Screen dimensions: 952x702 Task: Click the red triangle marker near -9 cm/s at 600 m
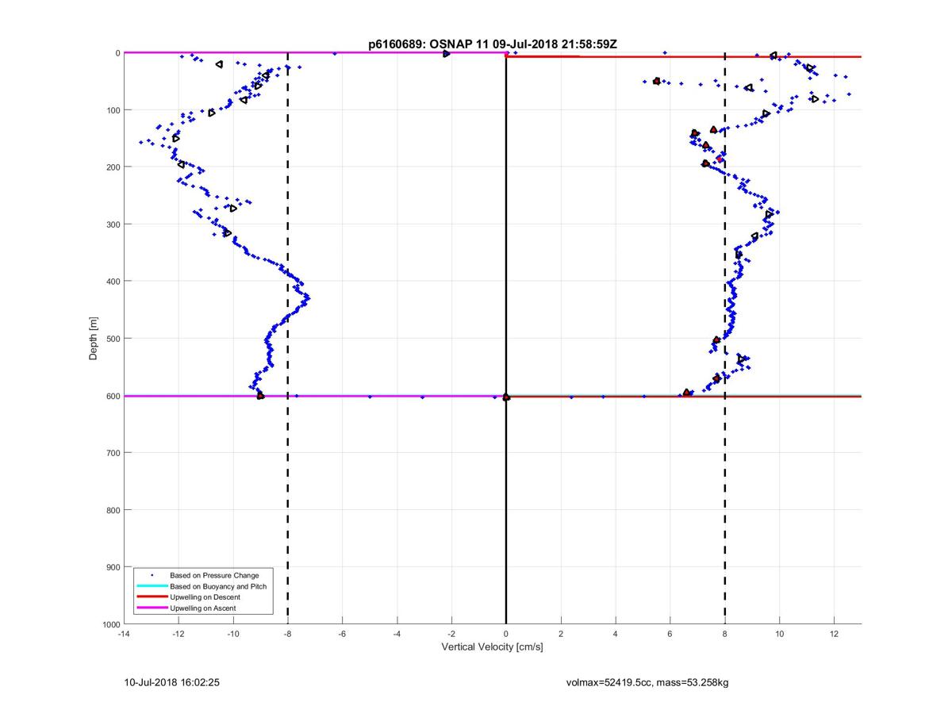[260, 395]
